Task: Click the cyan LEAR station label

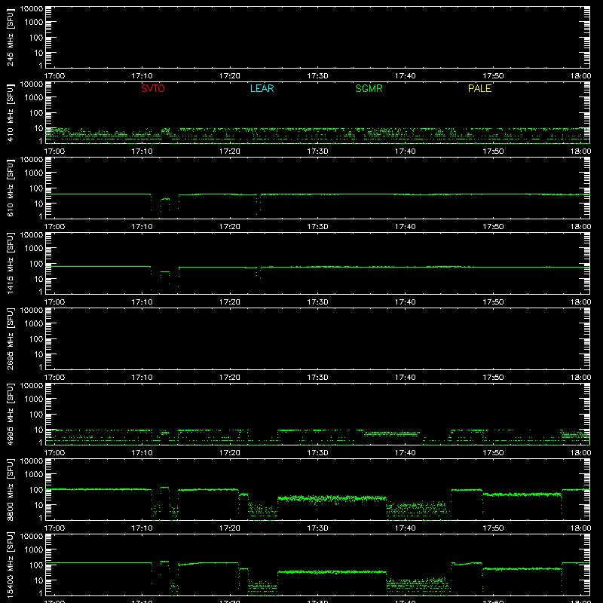Action: click(262, 88)
